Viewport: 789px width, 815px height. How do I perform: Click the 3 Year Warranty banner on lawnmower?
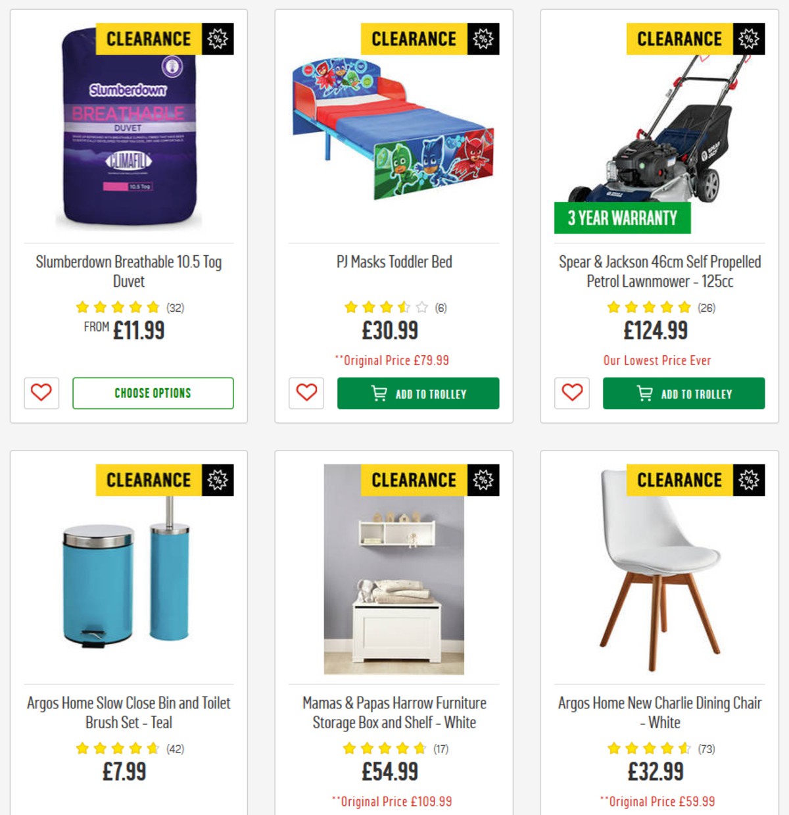(x=622, y=217)
